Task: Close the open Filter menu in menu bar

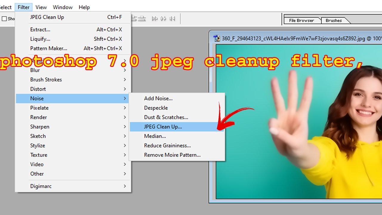Action: (24, 7)
